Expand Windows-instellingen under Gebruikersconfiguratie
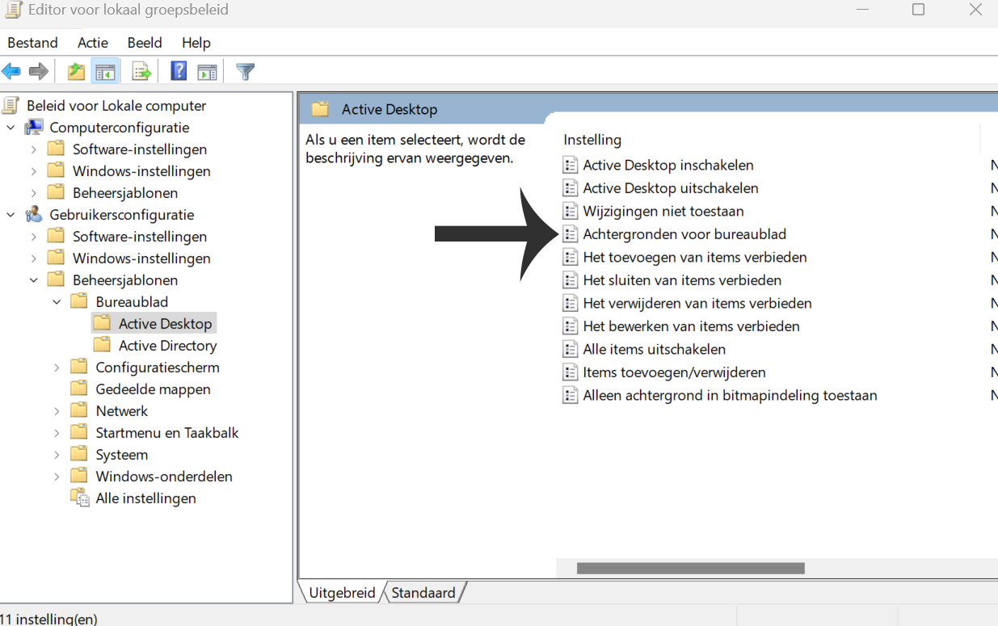Screen dimensions: 998x626 click(33, 258)
